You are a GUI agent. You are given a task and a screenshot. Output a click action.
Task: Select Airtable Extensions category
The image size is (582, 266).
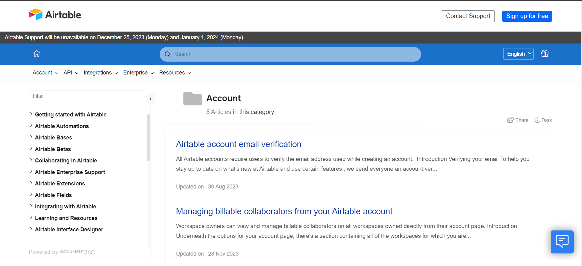(60, 184)
